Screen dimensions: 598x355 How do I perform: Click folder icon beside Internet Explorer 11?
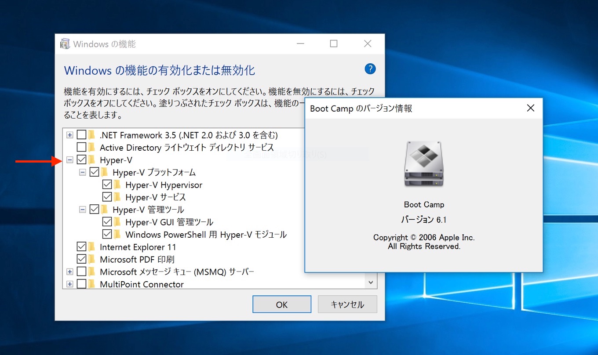[92, 246]
